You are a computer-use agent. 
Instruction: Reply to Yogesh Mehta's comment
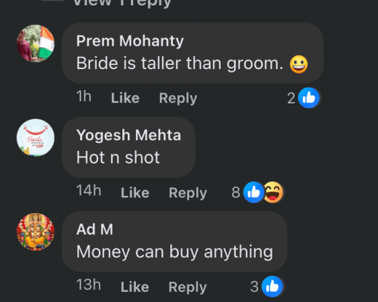[188, 193]
